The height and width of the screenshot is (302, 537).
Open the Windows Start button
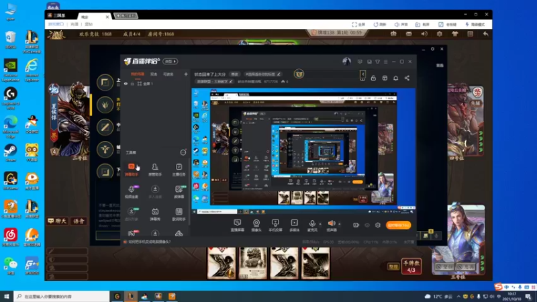point(7,297)
